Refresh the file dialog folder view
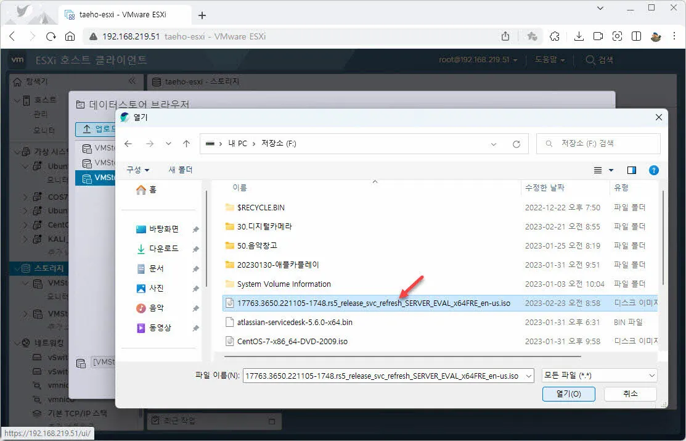This screenshot has width=686, height=441. 517,143
